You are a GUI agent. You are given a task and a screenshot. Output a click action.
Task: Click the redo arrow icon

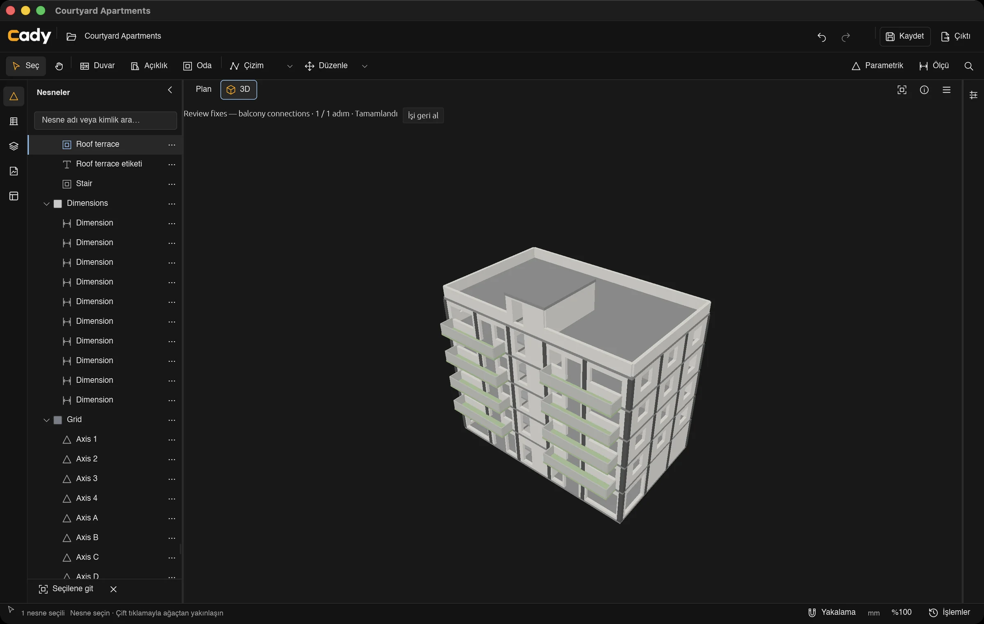click(x=845, y=37)
